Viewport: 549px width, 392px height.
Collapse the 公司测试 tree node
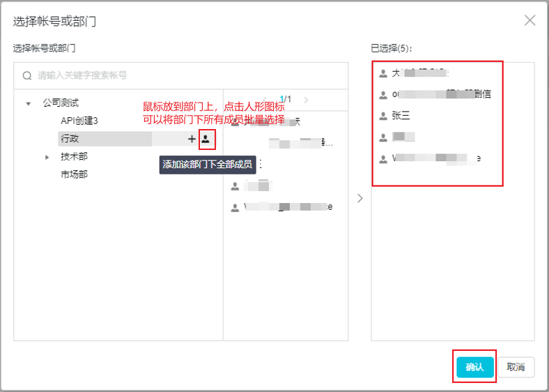[x=29, y=103]
